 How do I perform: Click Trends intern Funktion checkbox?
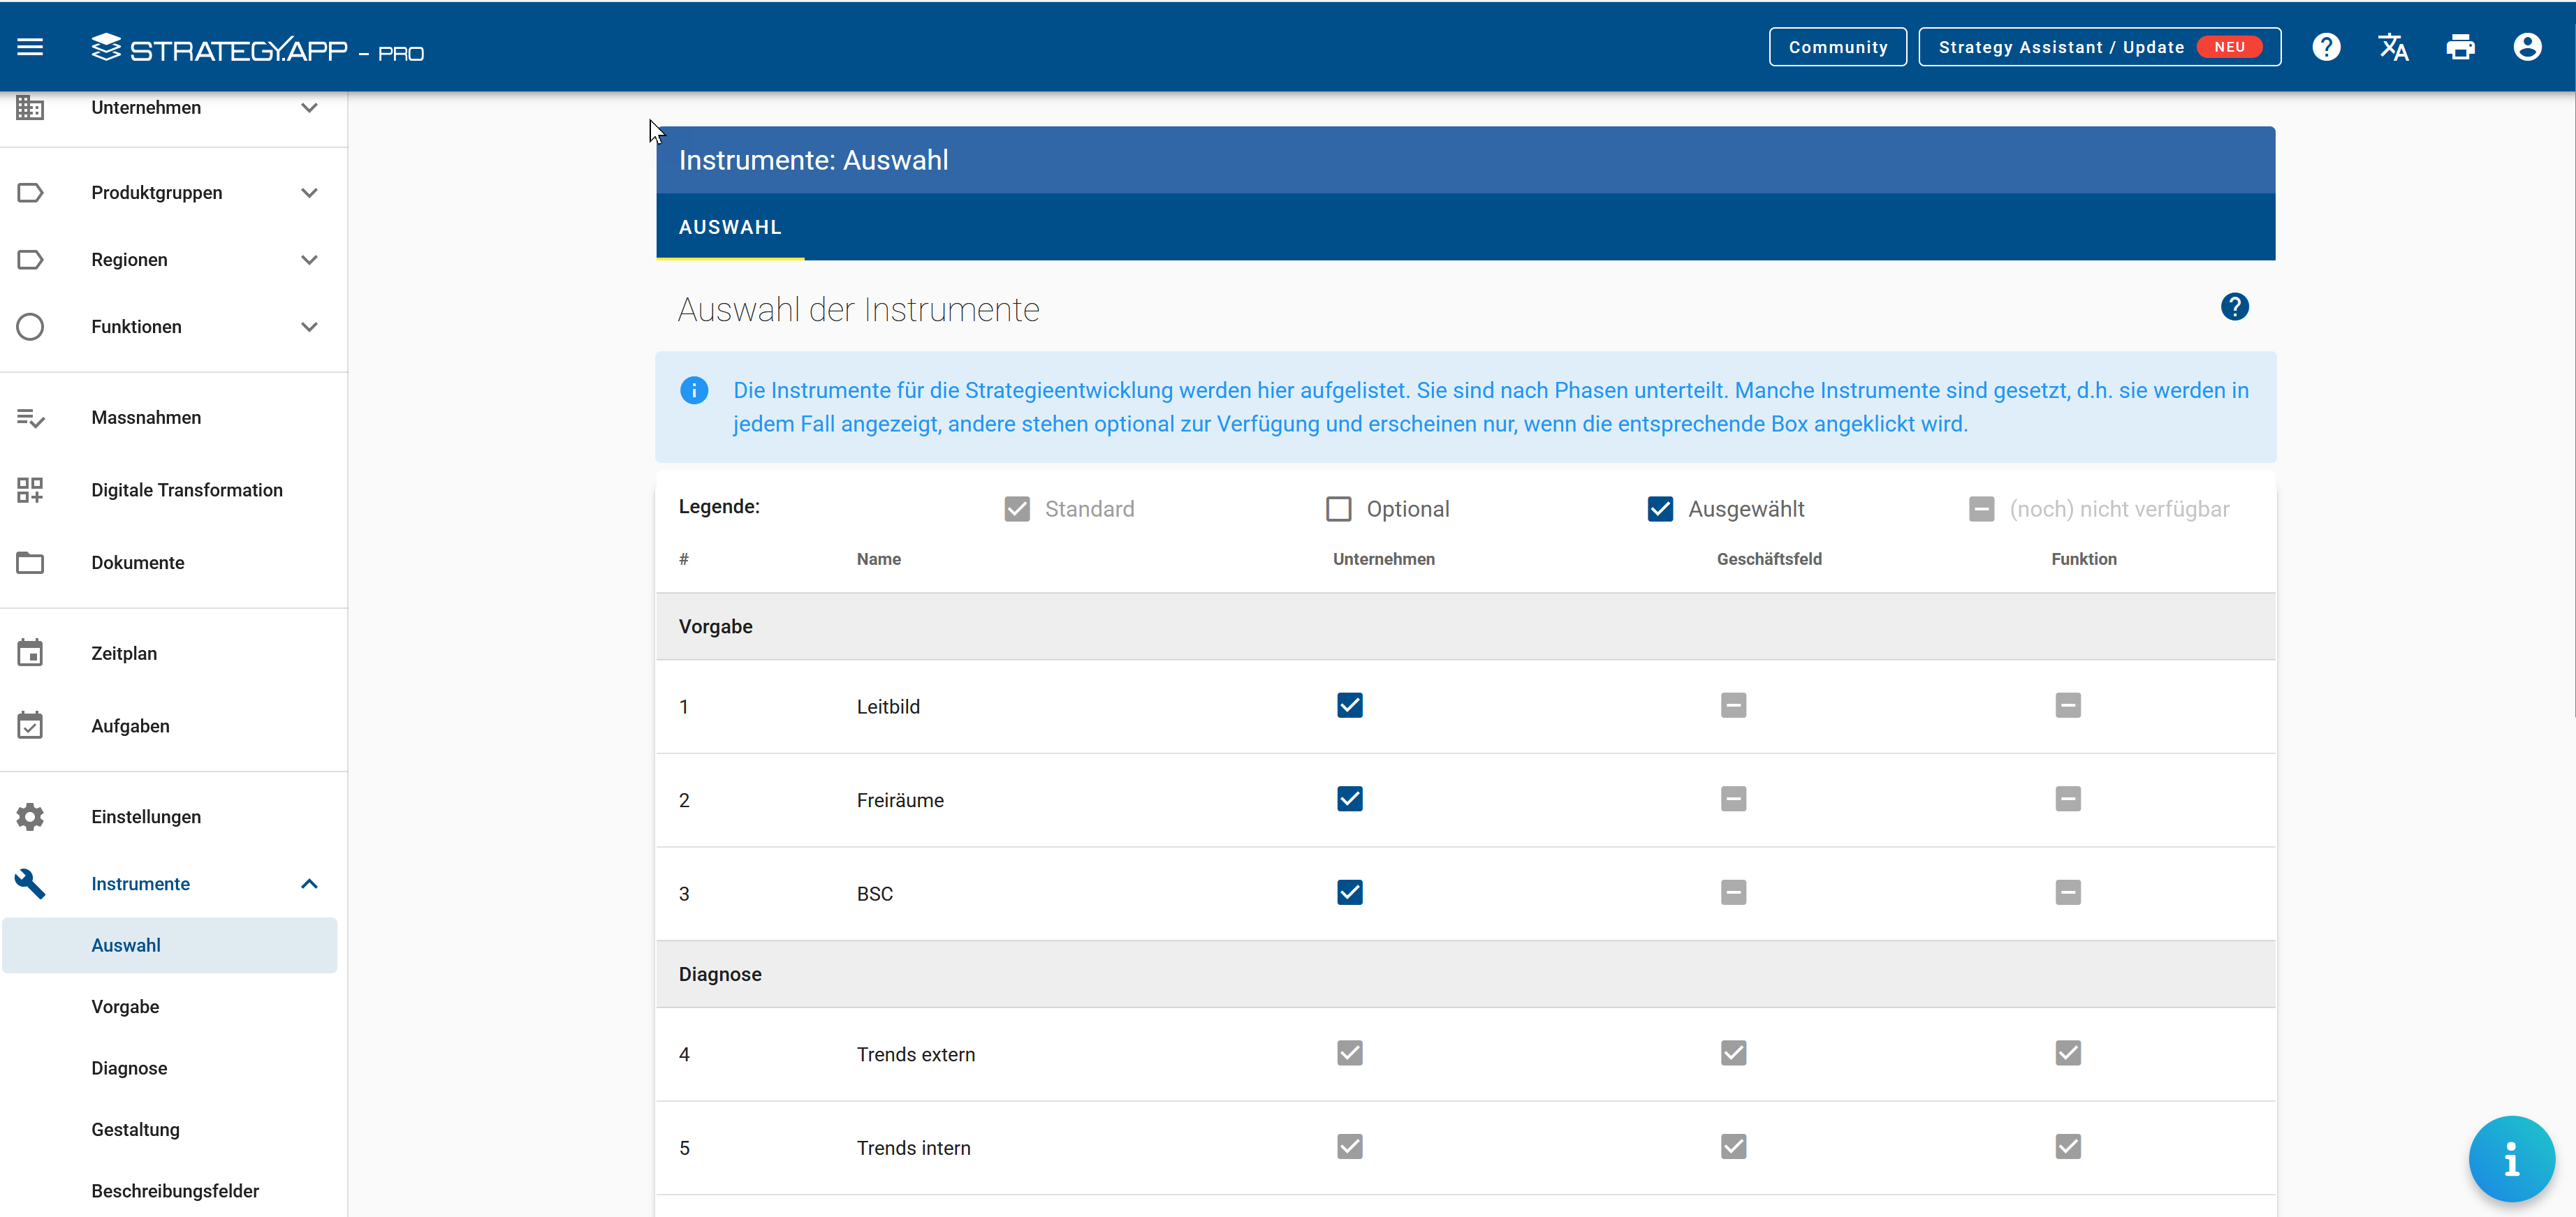[x=2067, y=1146]
